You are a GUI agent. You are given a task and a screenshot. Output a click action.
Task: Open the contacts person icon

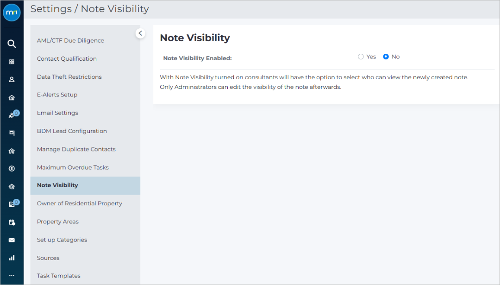(12, 79)
